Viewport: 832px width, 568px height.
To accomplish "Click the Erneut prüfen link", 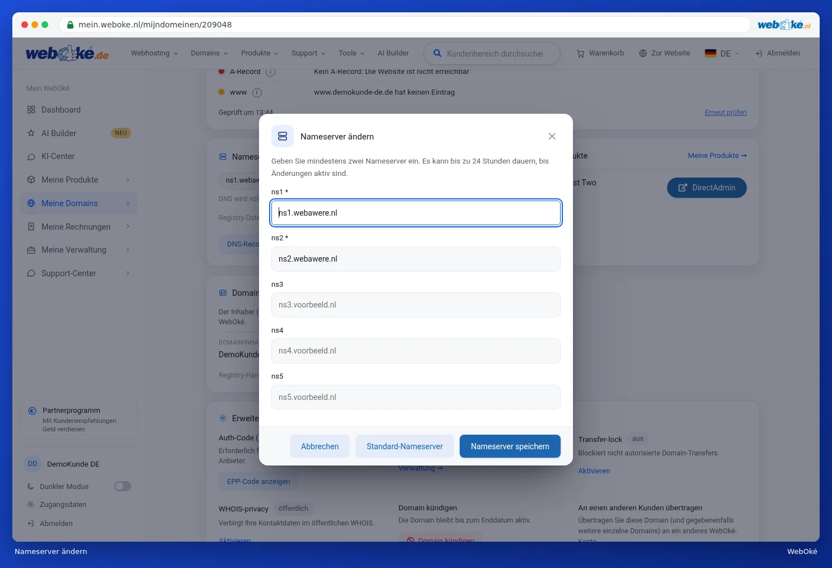I will pos(725,113).
